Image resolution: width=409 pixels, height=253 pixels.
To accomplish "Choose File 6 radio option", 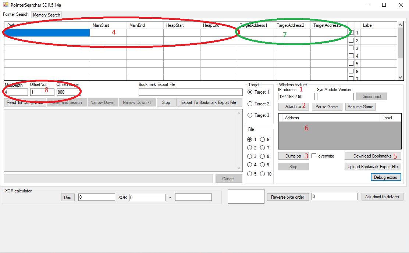I will tap(263, 140).
